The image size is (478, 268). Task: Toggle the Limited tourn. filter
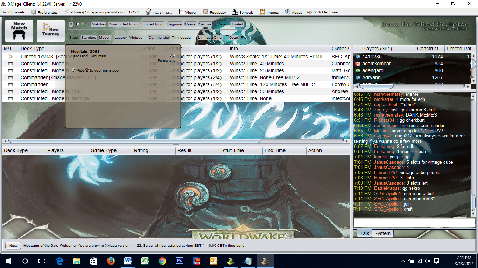click(x=153, y=24)
